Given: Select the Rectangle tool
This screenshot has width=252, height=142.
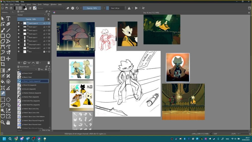Looking at the screenshot, I should tap(3, 36).
